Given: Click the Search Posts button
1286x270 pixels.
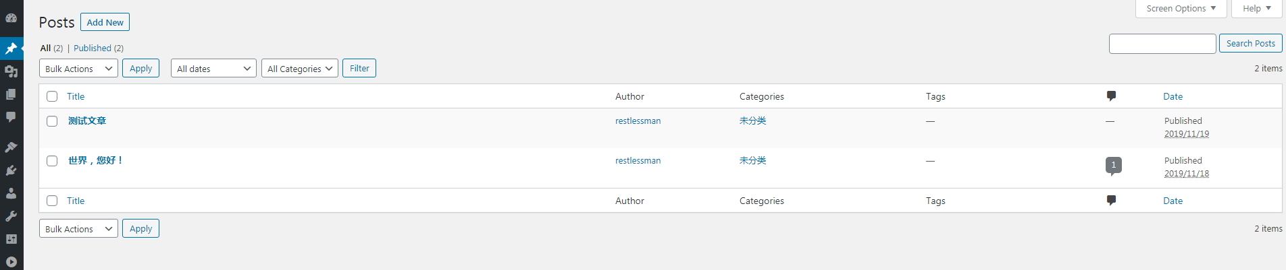Looking at the screenshot, I should [1251, 43].
